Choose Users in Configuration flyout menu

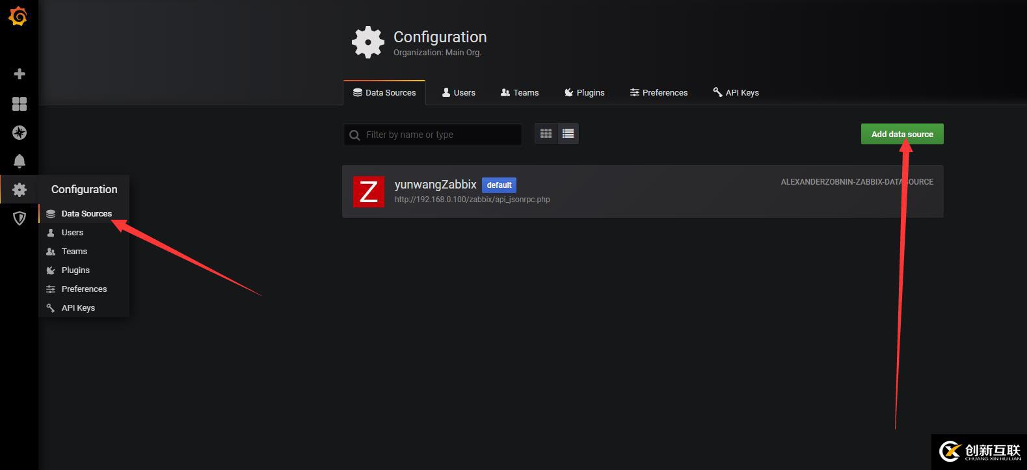[x=84, y=232]
